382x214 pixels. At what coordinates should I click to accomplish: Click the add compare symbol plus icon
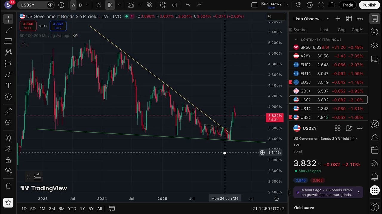point(61,5)
